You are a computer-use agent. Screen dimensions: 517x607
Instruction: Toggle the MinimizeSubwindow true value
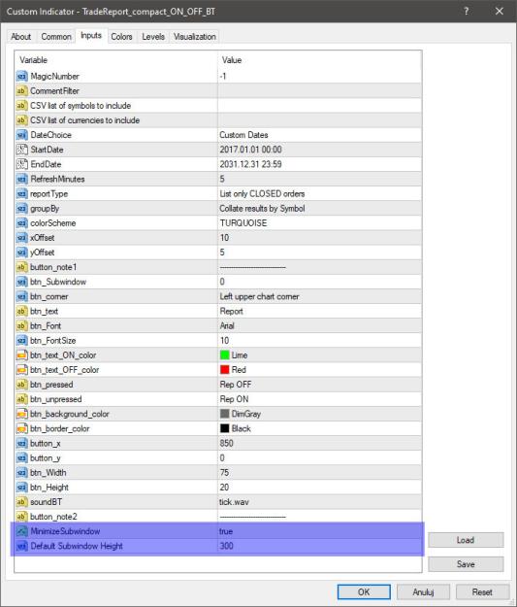[x=319, y=531]
